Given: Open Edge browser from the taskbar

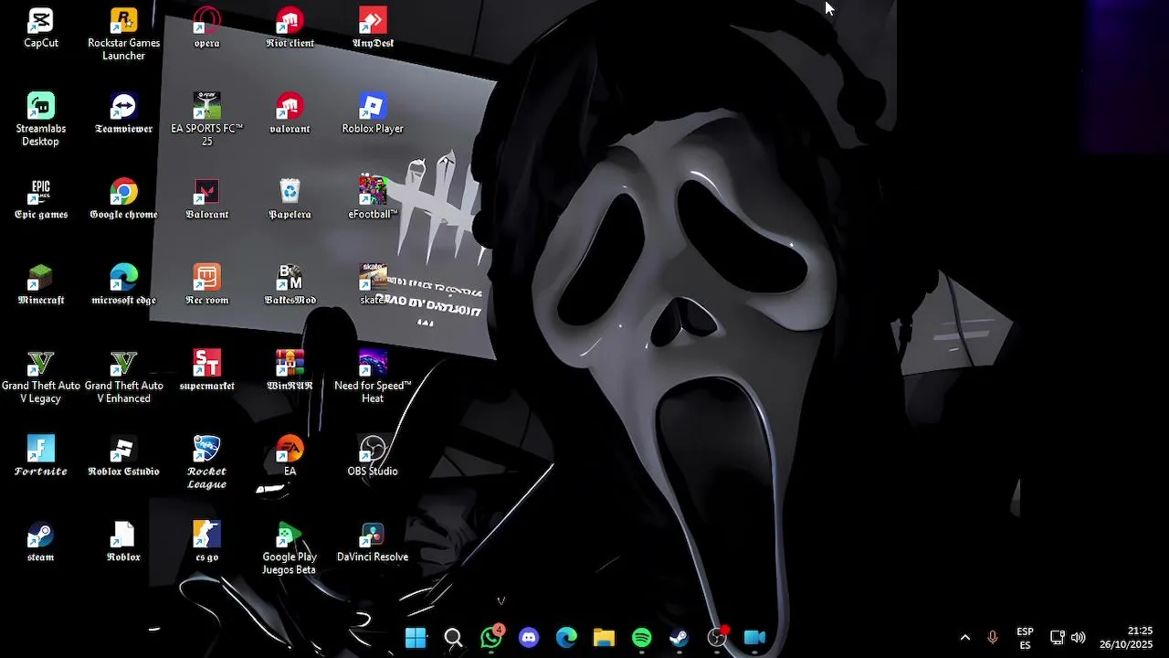Looking at the screenshot, I should 566,638.
